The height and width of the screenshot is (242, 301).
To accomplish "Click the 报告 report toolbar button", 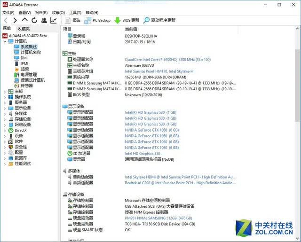I will tap(73, 20).
